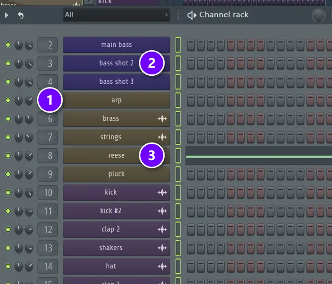Mute the pluck channel
The image size is (332, 284).
(x=8, y=174)
